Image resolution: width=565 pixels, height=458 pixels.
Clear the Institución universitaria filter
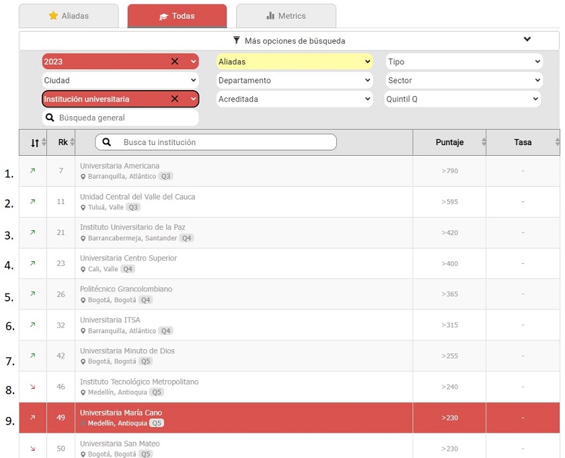175,99
